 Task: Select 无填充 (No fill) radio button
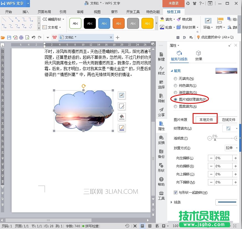pyautogui.click(x=175, y=79)
